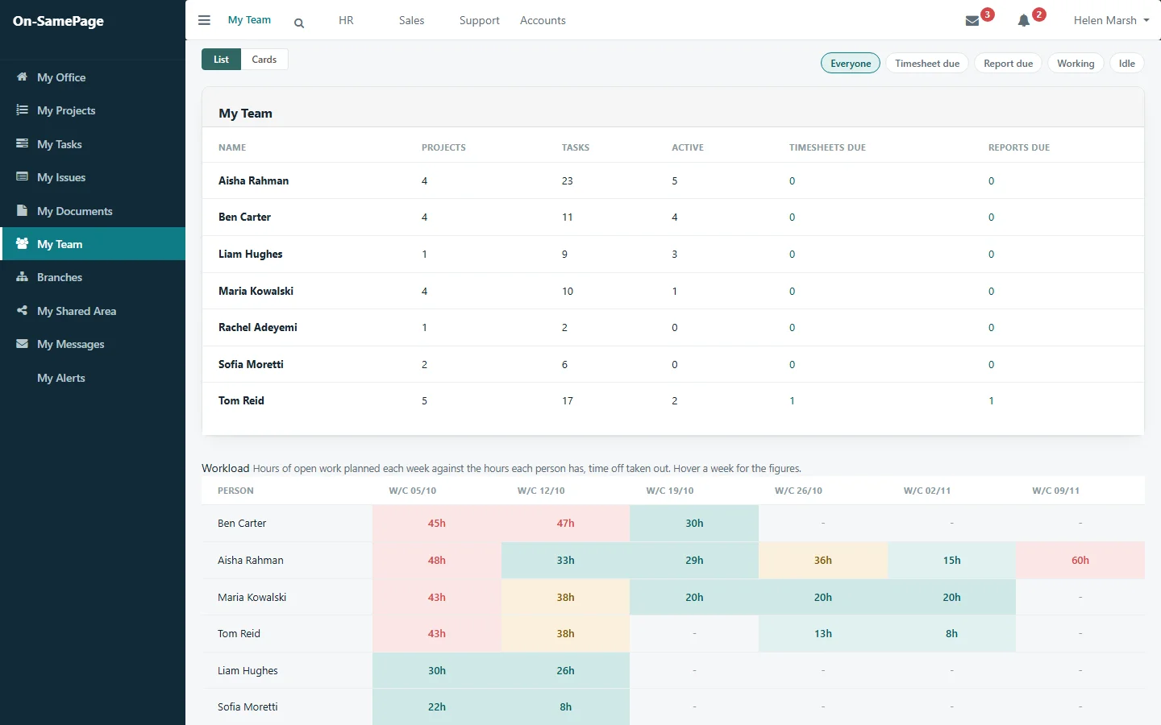The height and width of the screenshot is (725, 1161).
Task: Select My Office home icon in sidebar
Action: [22, 77]
